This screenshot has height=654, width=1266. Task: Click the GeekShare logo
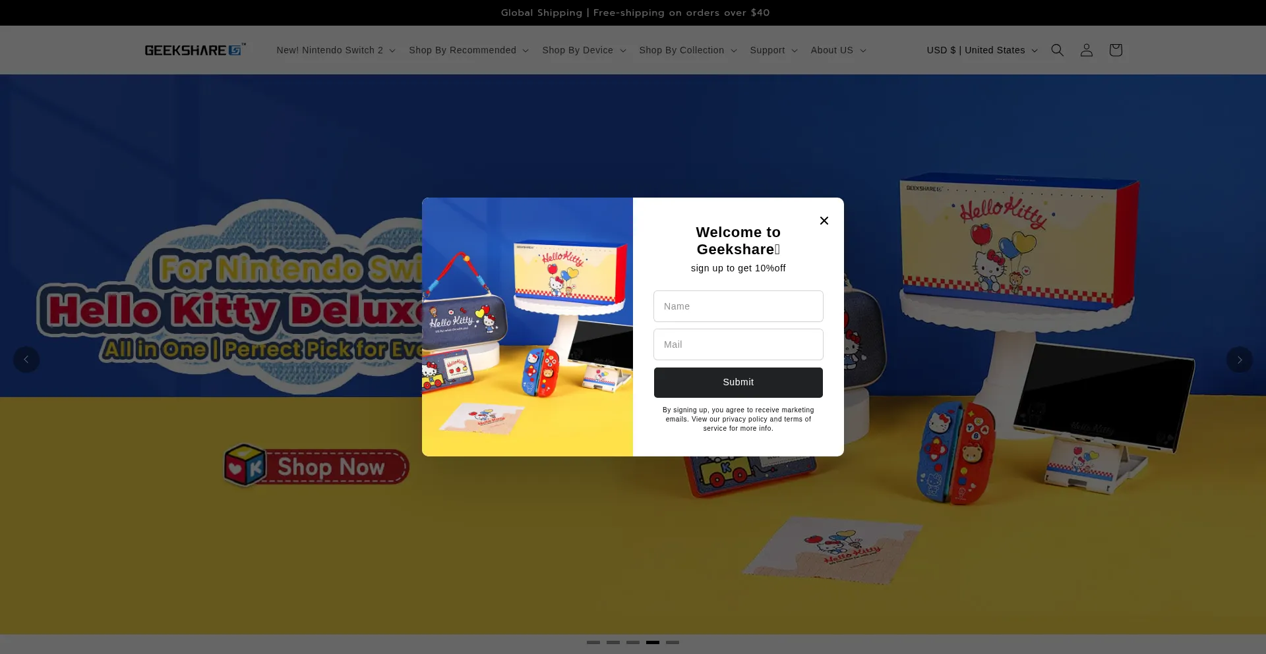tap(195, 49)
